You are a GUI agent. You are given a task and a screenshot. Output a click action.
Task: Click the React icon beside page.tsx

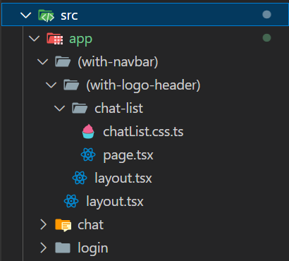pos(88,154)
